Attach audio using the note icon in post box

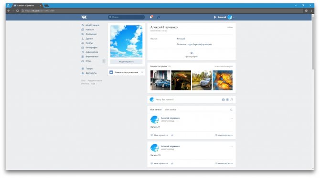[x=232, y=99]
